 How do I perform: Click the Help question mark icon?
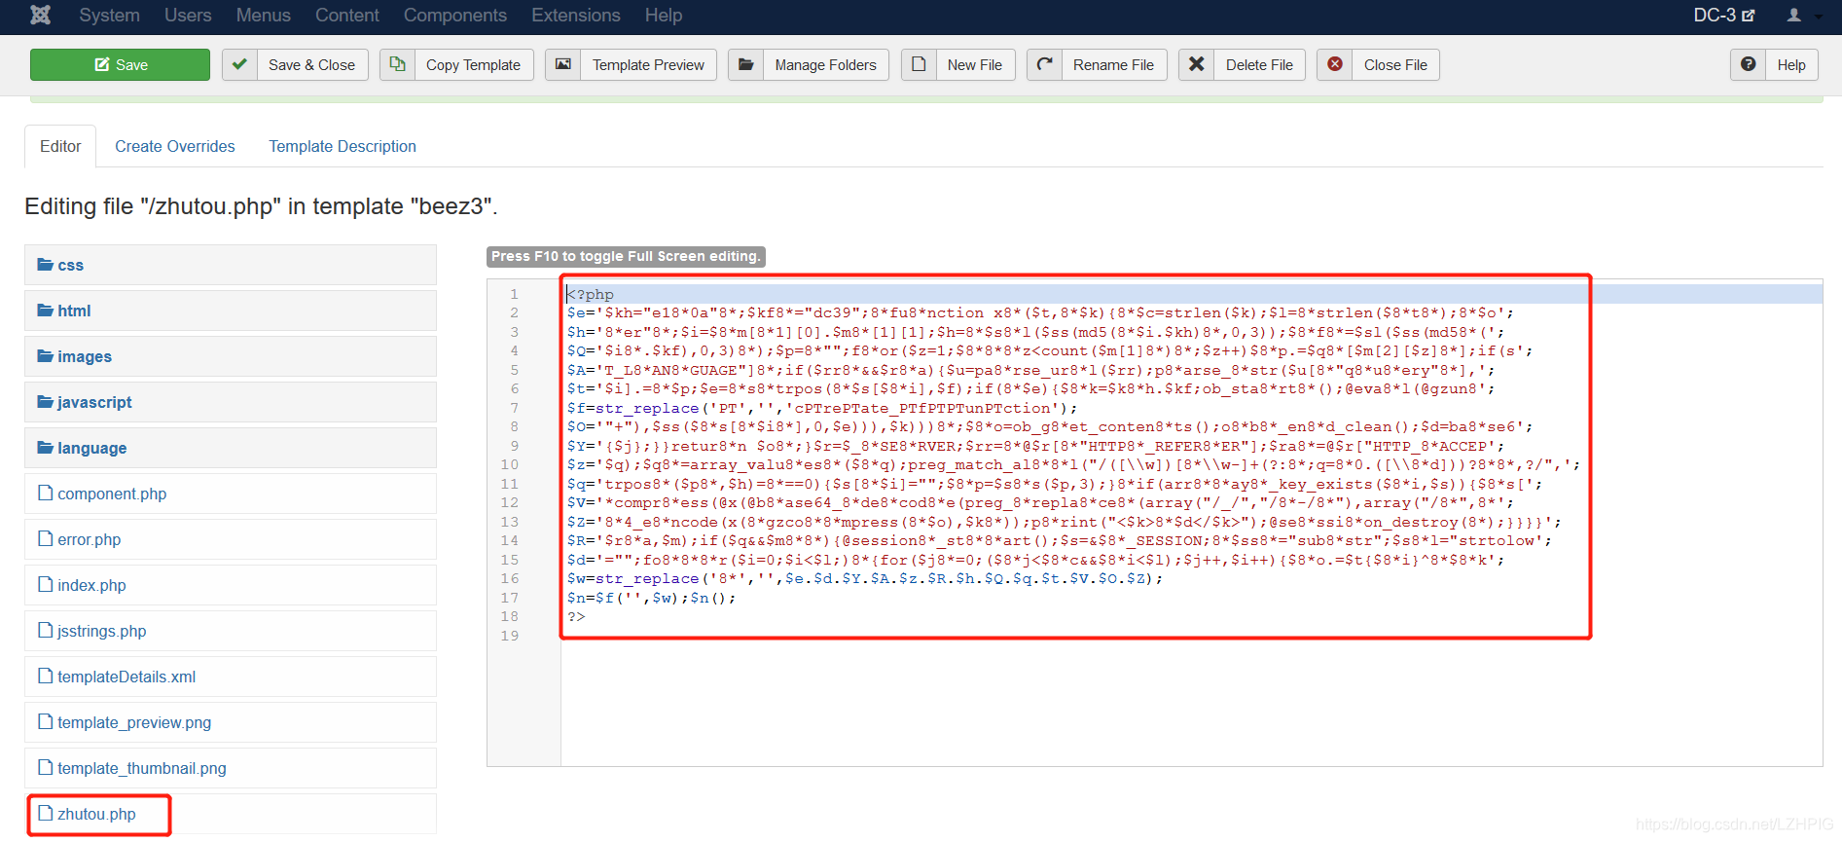[1749, 64]
